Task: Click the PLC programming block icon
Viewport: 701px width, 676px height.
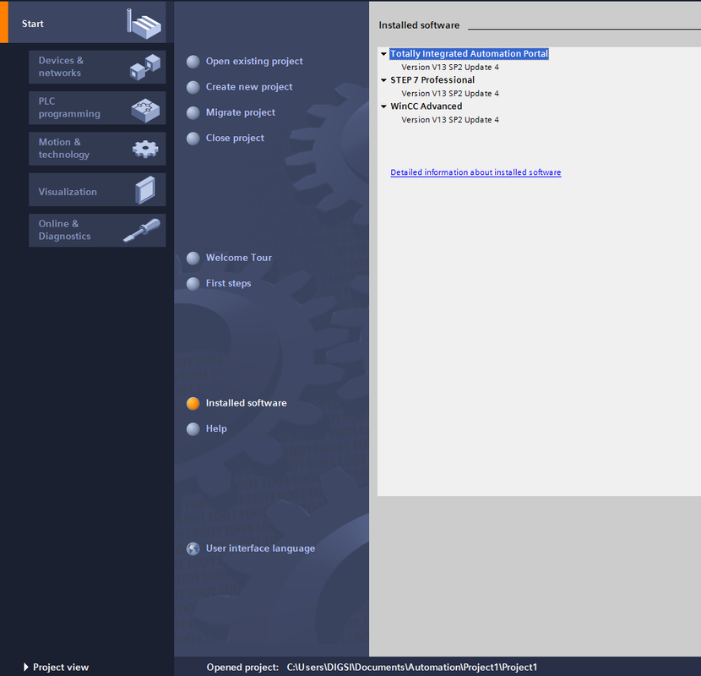Action: coord(145,110)
